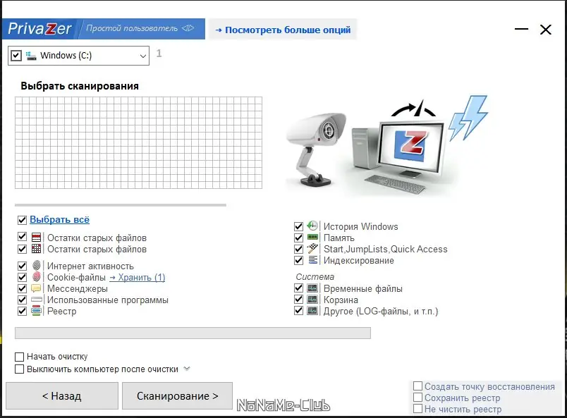567x418 pixels.
Task: Go back with the Назад button
Action: tap(62, 396)
